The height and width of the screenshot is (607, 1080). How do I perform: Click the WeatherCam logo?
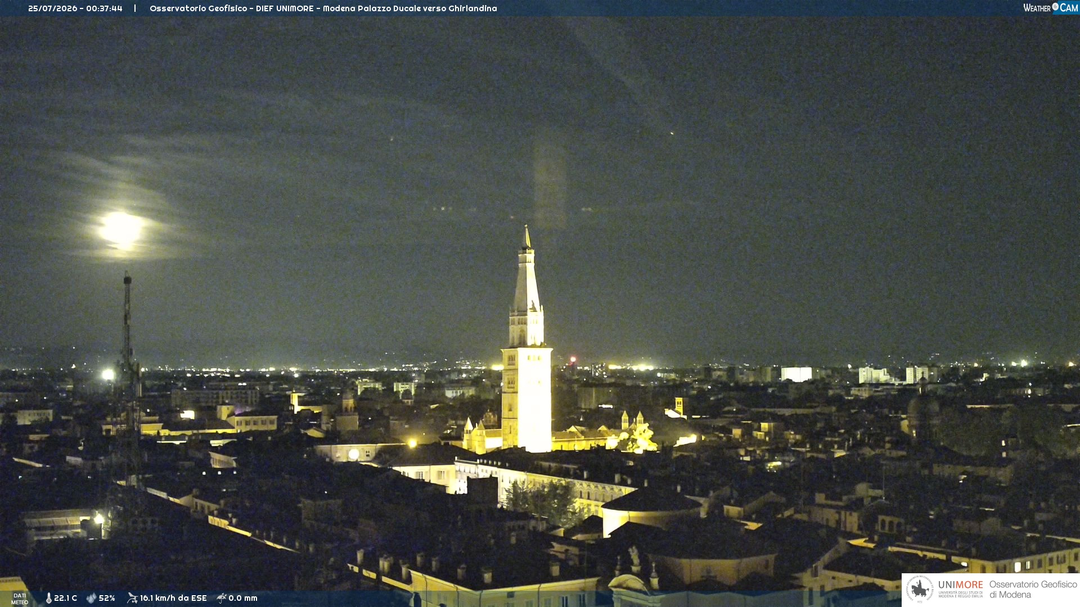(x=1050, y=8)
